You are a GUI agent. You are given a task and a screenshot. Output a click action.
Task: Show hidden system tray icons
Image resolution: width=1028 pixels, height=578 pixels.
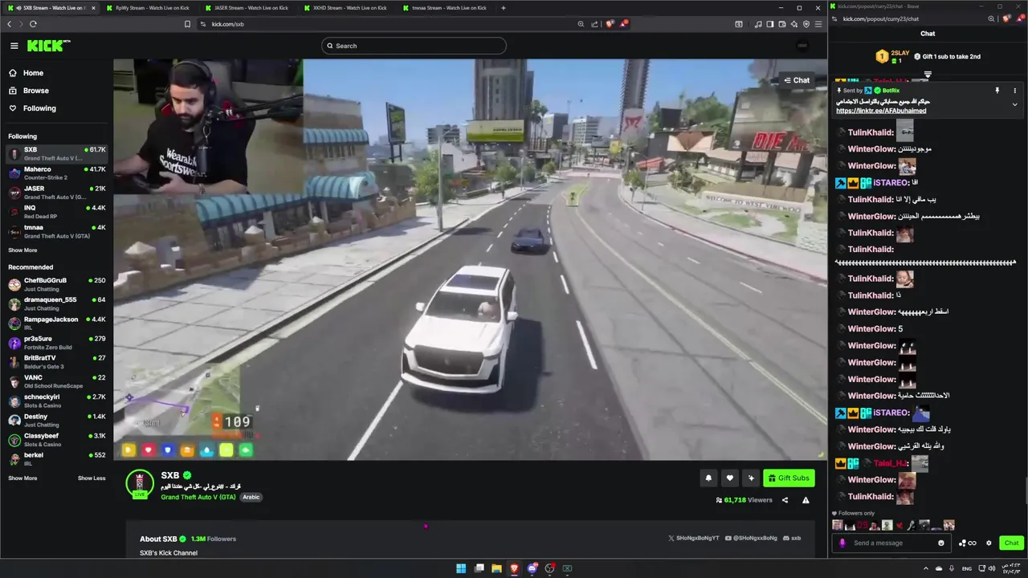[x=925, y=568]
